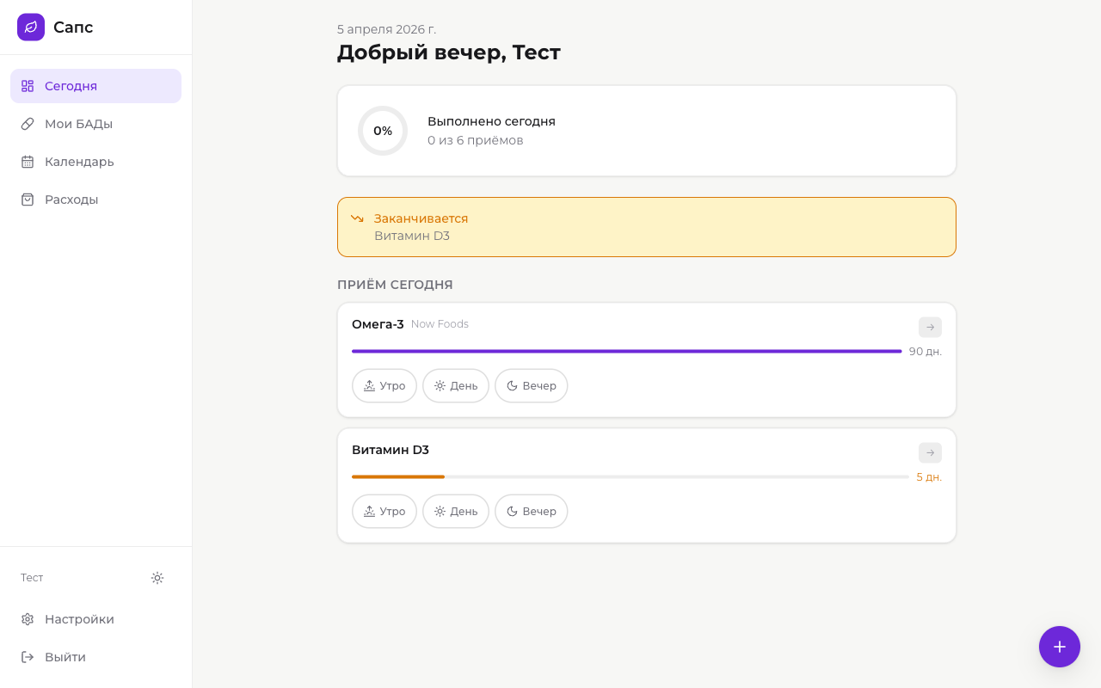Screen dimensions: 1101x688
Task: Click the Сапс leaf logo icon
Action: [31, 28]
